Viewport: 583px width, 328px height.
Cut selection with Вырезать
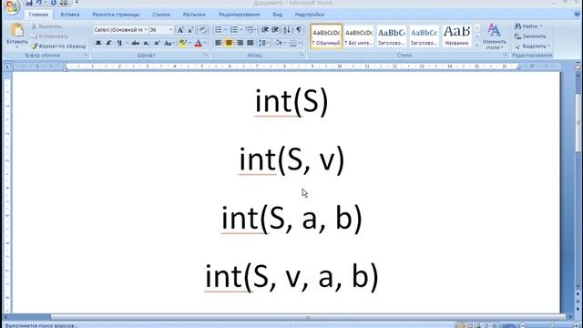[46, 26]
